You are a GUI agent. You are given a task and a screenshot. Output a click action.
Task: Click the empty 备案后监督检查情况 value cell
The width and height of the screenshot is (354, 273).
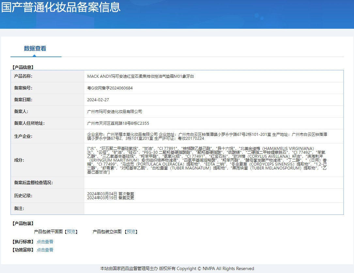[213, 183]
